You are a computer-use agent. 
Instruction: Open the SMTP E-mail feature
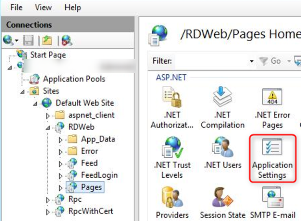273,203
